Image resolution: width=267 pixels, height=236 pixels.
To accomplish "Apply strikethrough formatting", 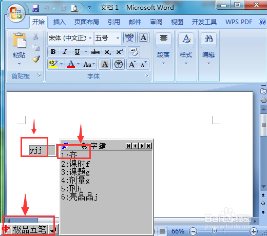I will click(x=96, y=52).
